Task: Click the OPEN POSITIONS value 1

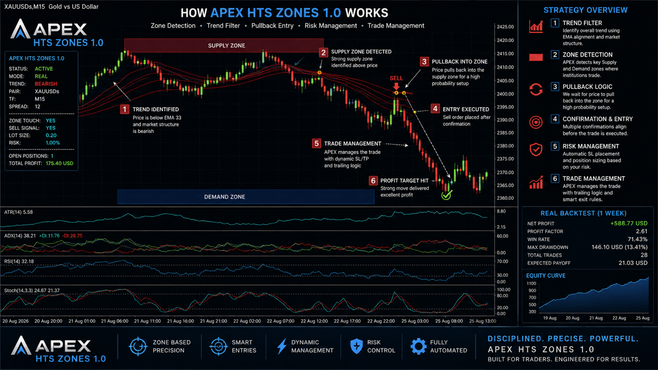Action: pos(52,156)
